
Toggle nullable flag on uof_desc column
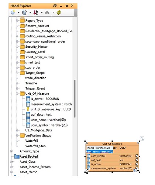[x=137, y=160]
